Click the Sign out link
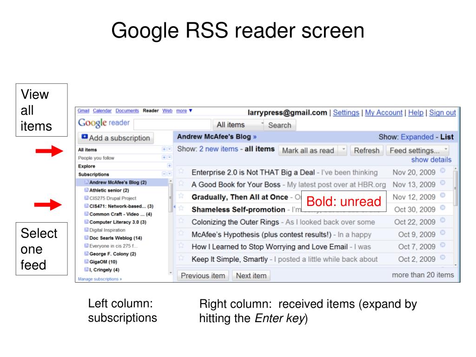Screen dimensions: 476x357 click(x=443, y=112)
